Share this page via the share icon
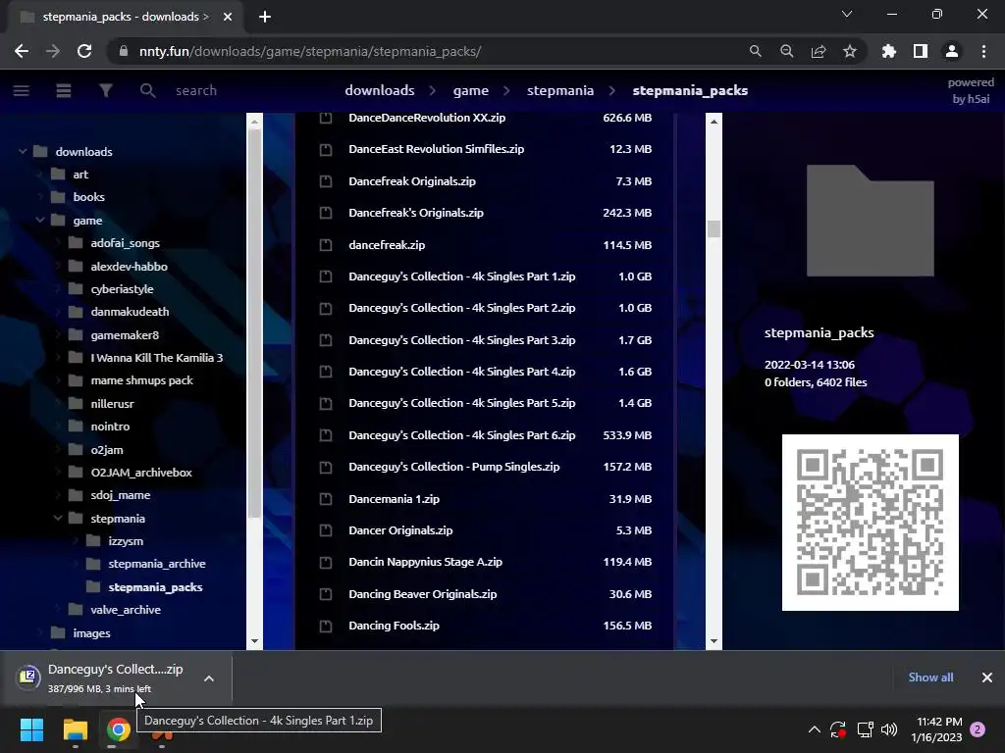Viewport: 1005px width, 753px height. 818,51
